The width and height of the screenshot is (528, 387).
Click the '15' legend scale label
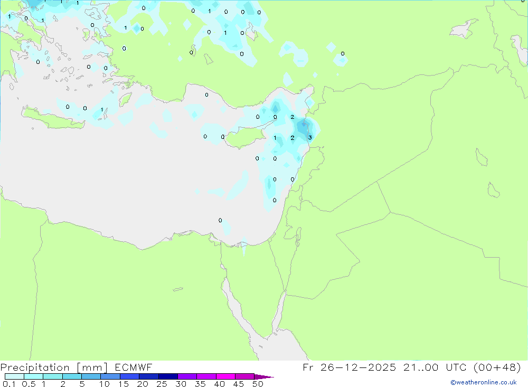tap(124, 384)
